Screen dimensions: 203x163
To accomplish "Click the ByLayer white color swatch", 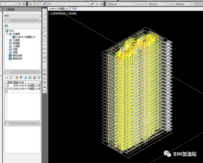I will pyautogui.click(x=108, y=4).
